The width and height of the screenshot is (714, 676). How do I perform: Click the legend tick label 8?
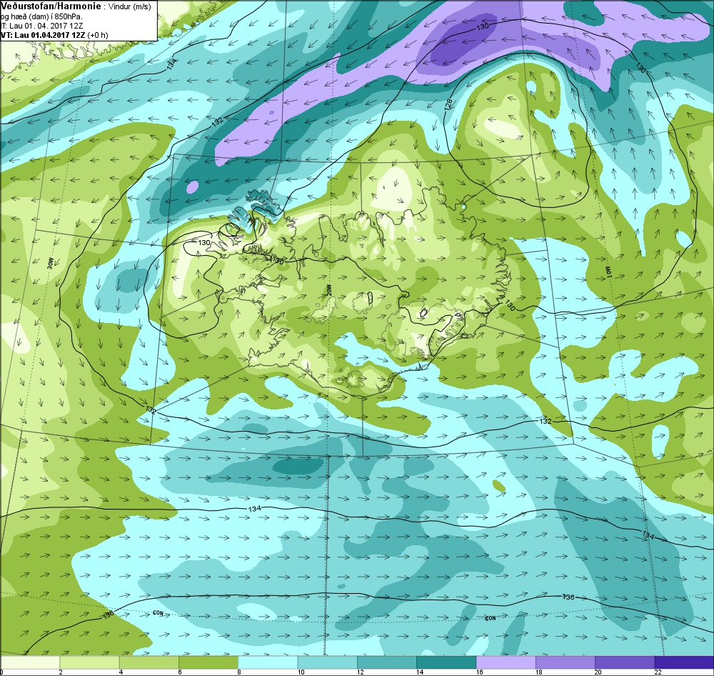(x=239, y=672)
